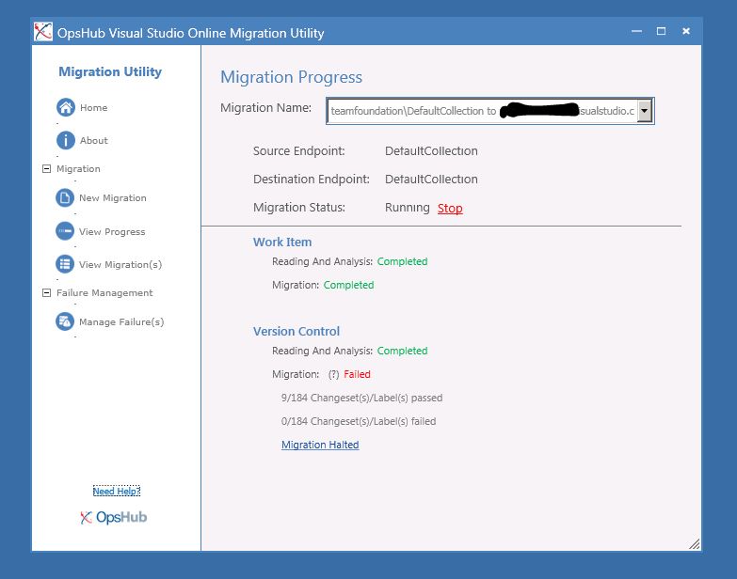This screenshot has width=737, height=579.
Task: Select the View Progress icon
Action: (65, 231)
